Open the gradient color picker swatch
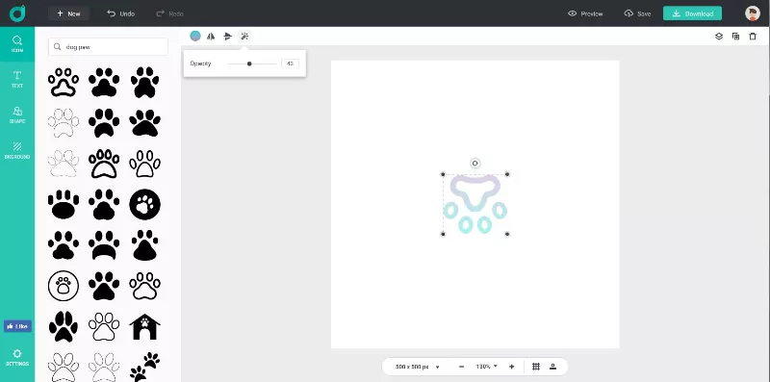Viewport: 770px width, 382px height. (195, 36)
